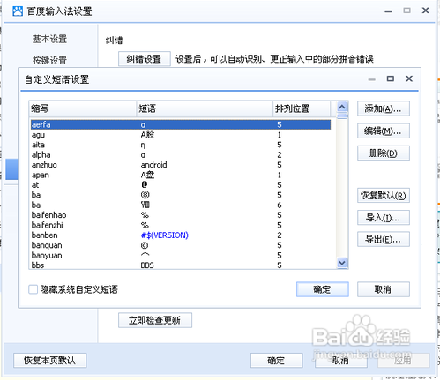
Task: Click the 立即检查更新 button
Action: (155, 320)
